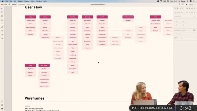Select the Artboard tool
Screen dimensions: 197x111
(2, 35)
